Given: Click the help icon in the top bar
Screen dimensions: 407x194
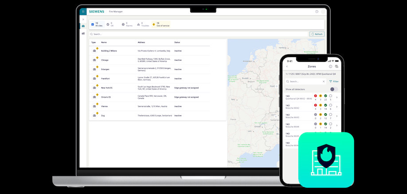Looking at the screenshot, I should [317, 11].
